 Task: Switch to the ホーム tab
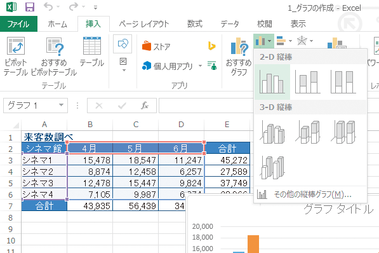57,24
